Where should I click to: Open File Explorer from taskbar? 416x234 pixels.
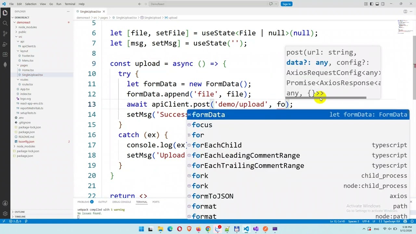[160, 229]
